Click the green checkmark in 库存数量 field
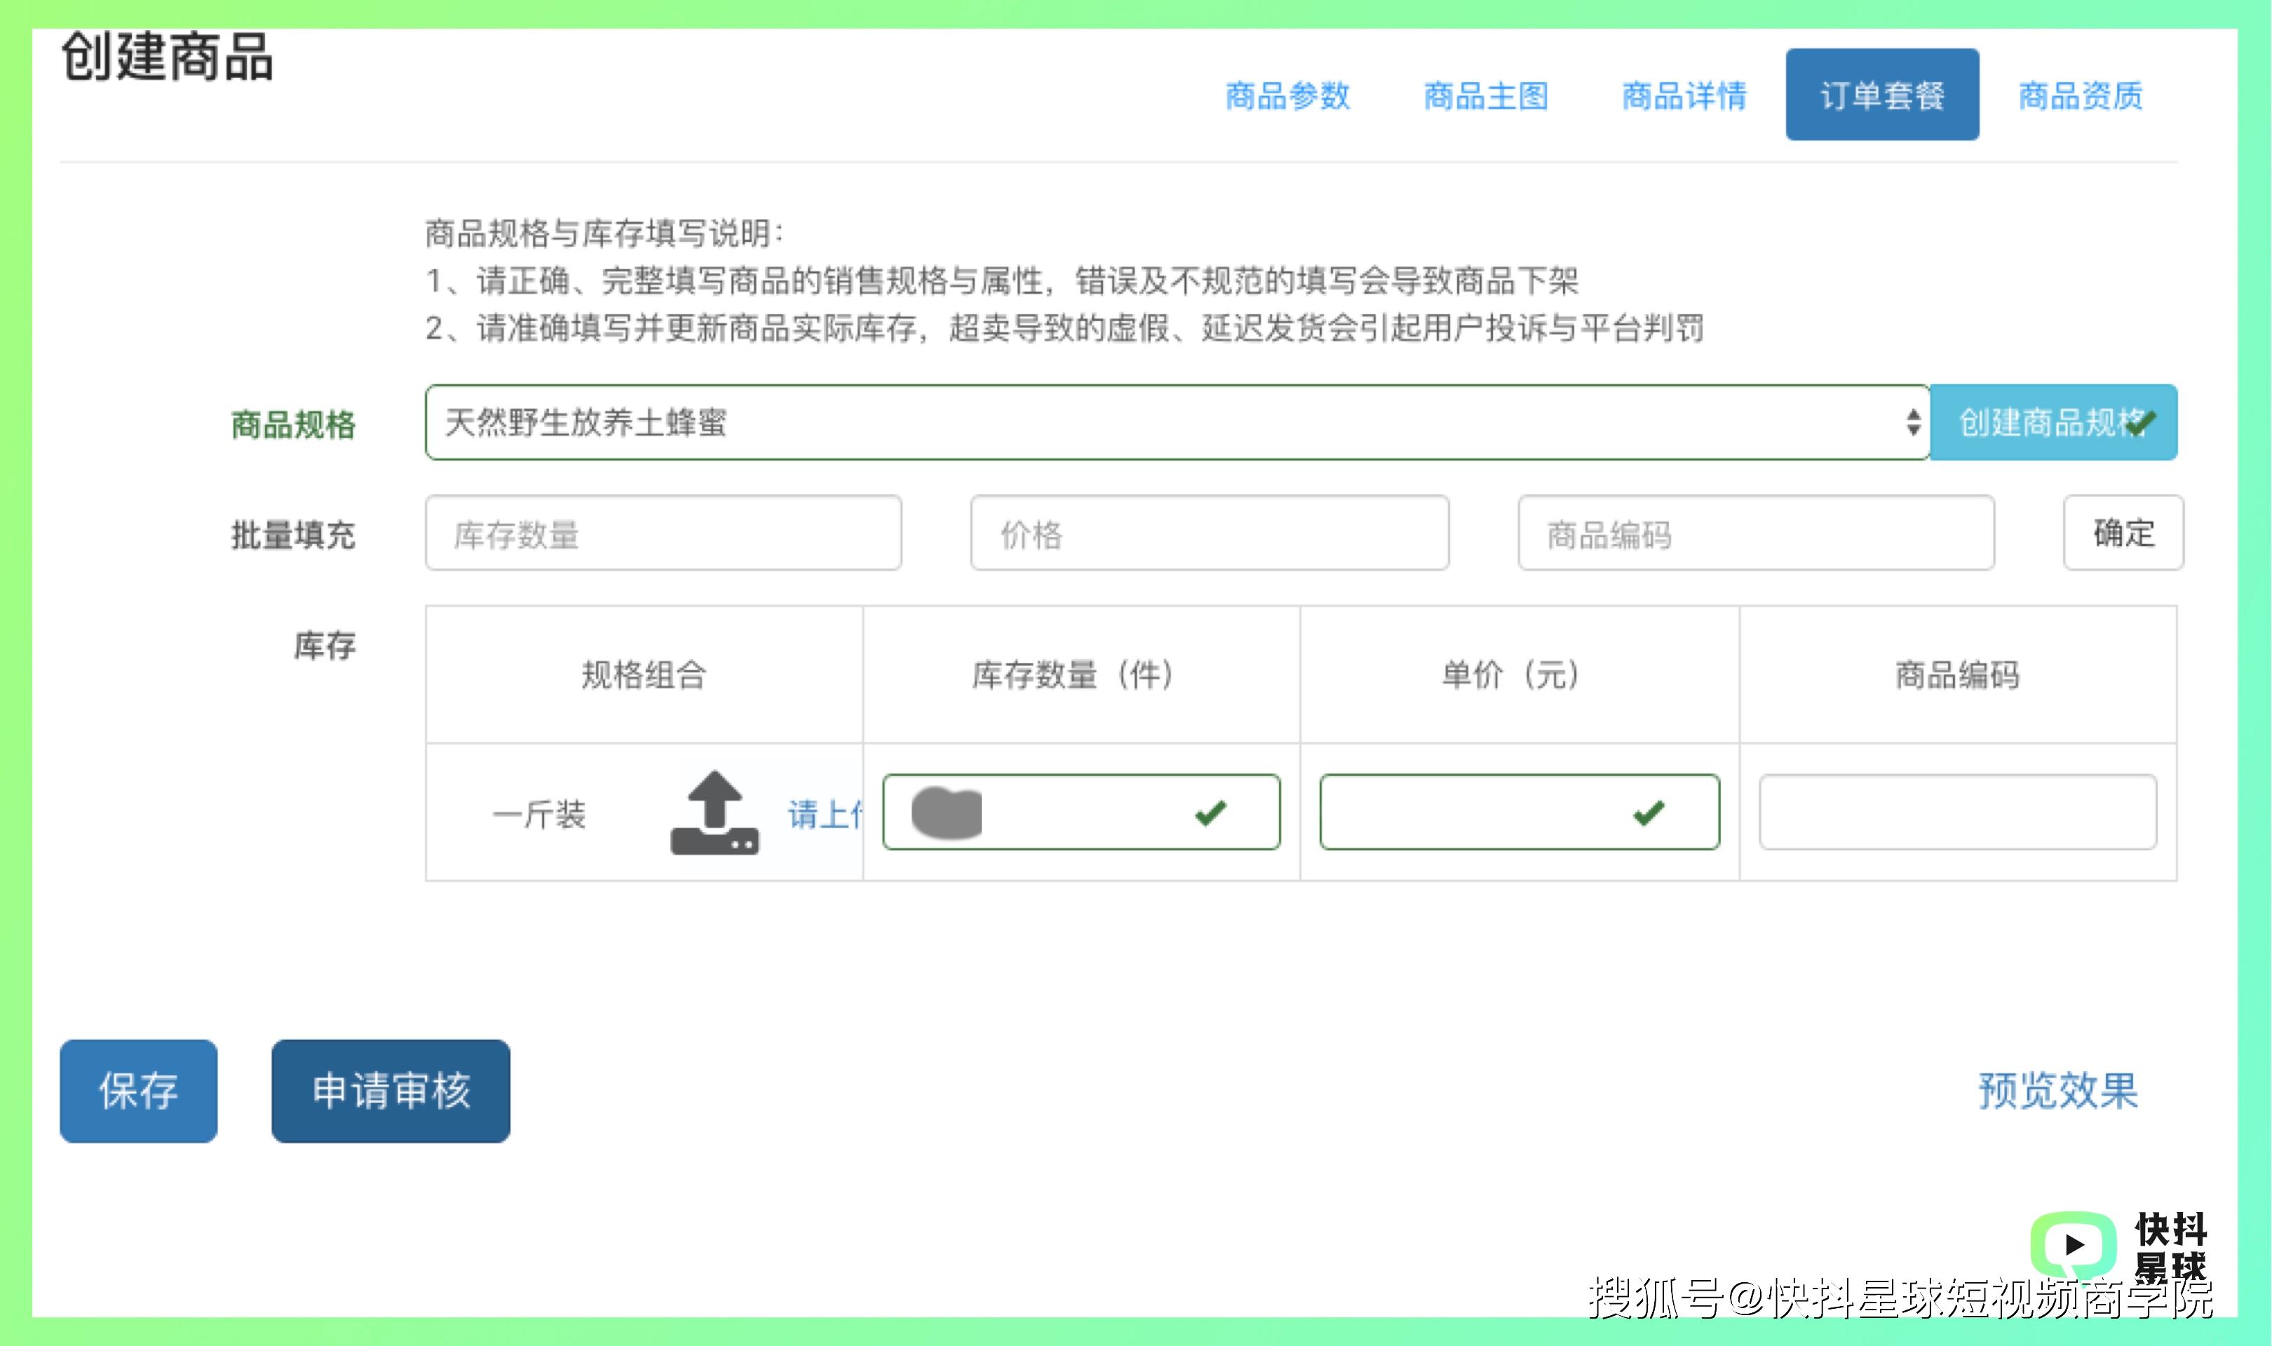The image size is (2272, 1346). click(x=1211, y=812)
